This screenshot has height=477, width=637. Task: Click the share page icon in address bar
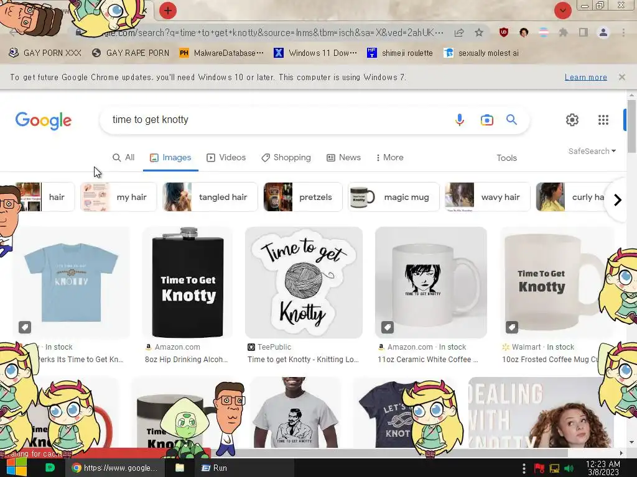(x=459, y=32)
